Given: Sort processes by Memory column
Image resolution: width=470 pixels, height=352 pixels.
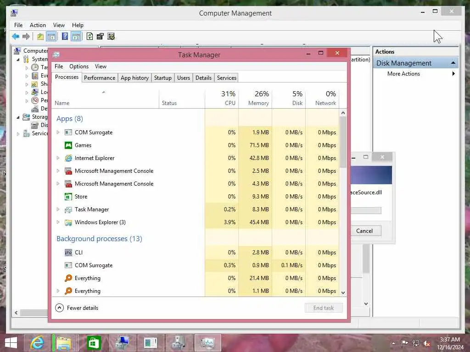Looking at the screenshot, I should pos(255,98).
